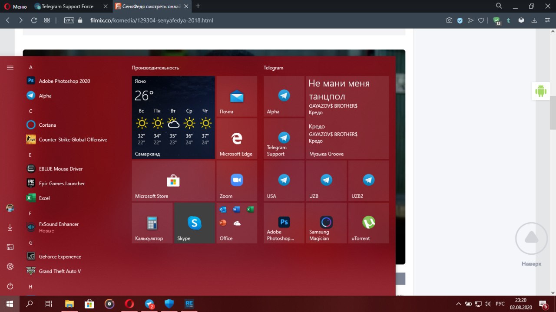Open a new browser tab
This screenshot has width=556, height=312.
[x=198, y=6]
